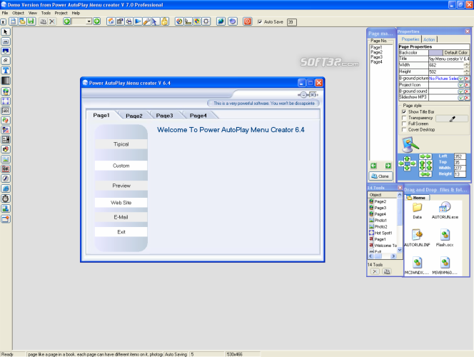The height and width of the screenshot is (357, 474).
Task: Open the Object menu
Action: tap(18, 13)
